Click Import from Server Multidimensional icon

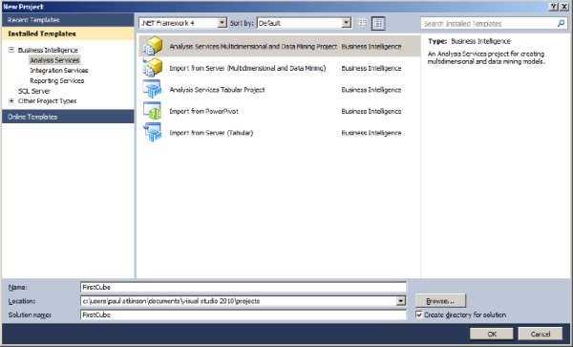[x=153, y=68]
